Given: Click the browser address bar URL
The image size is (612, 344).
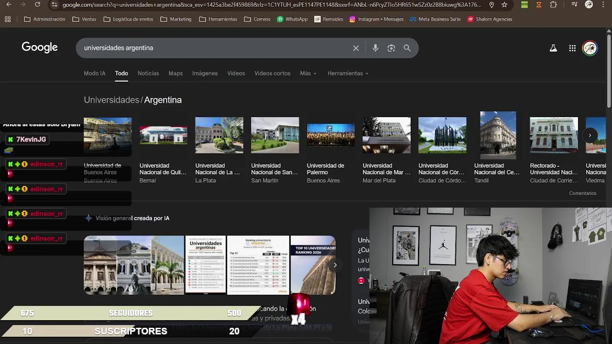Looking at the screenshot, I should point(272,5).
